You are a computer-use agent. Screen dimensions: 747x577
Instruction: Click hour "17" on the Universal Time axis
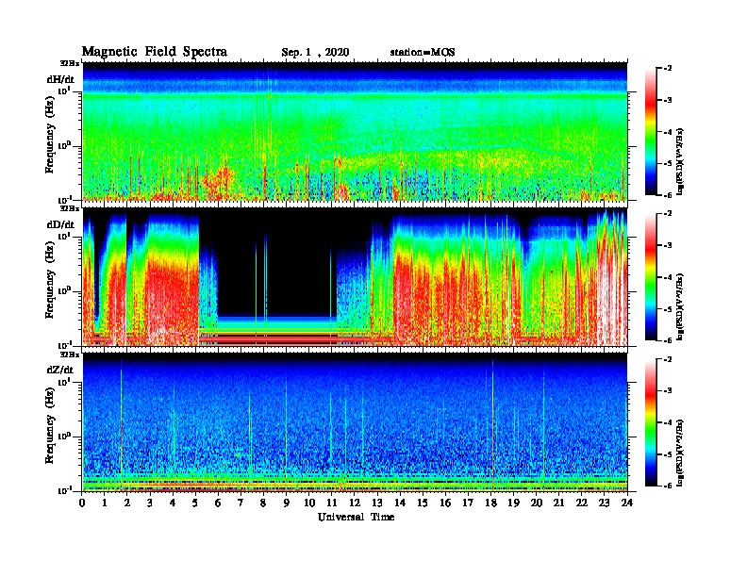point(469,503)
